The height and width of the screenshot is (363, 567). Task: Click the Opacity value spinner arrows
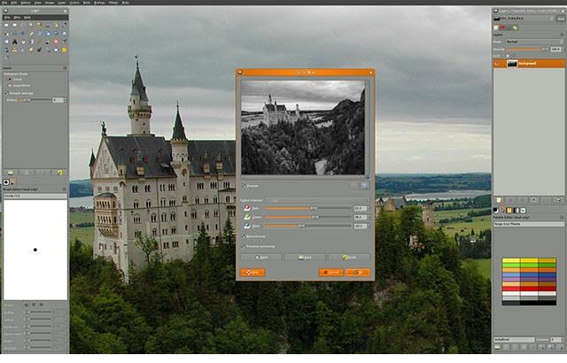click(x=563, y=49)
